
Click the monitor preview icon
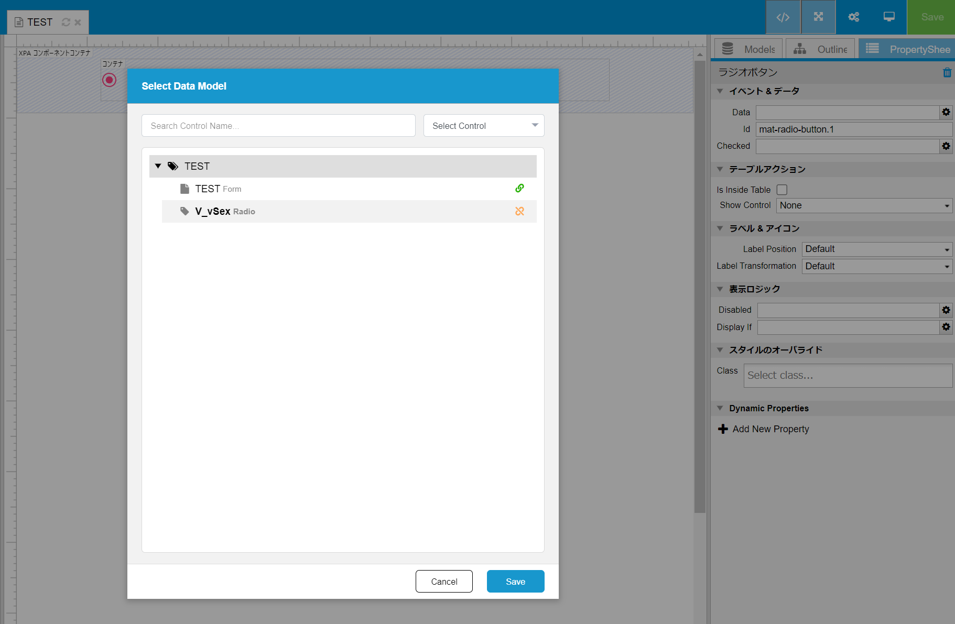coord(889,17)
